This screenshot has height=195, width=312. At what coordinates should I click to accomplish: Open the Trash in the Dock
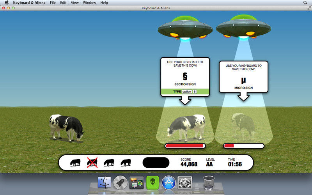tap(209, 183)
